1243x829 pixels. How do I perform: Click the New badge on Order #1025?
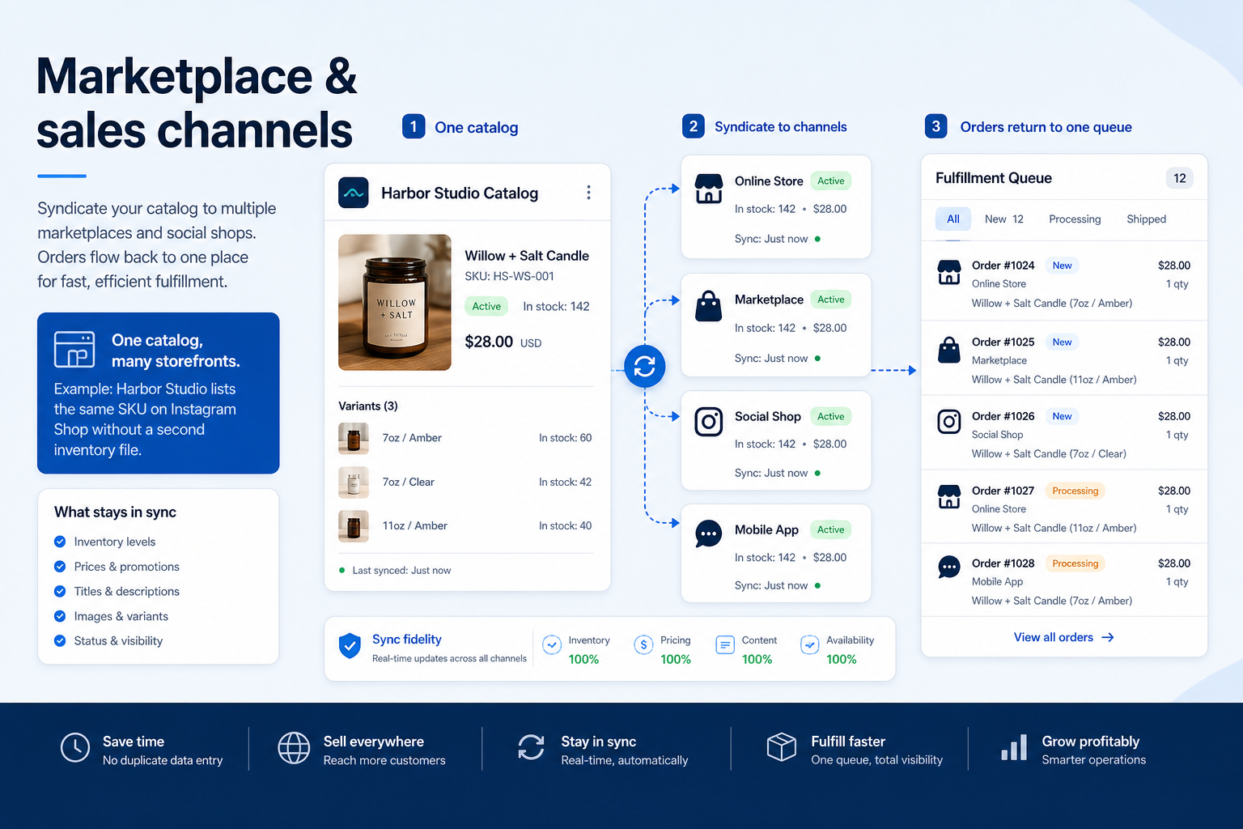point(1062,342)
